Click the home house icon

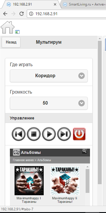click(8, 27)
